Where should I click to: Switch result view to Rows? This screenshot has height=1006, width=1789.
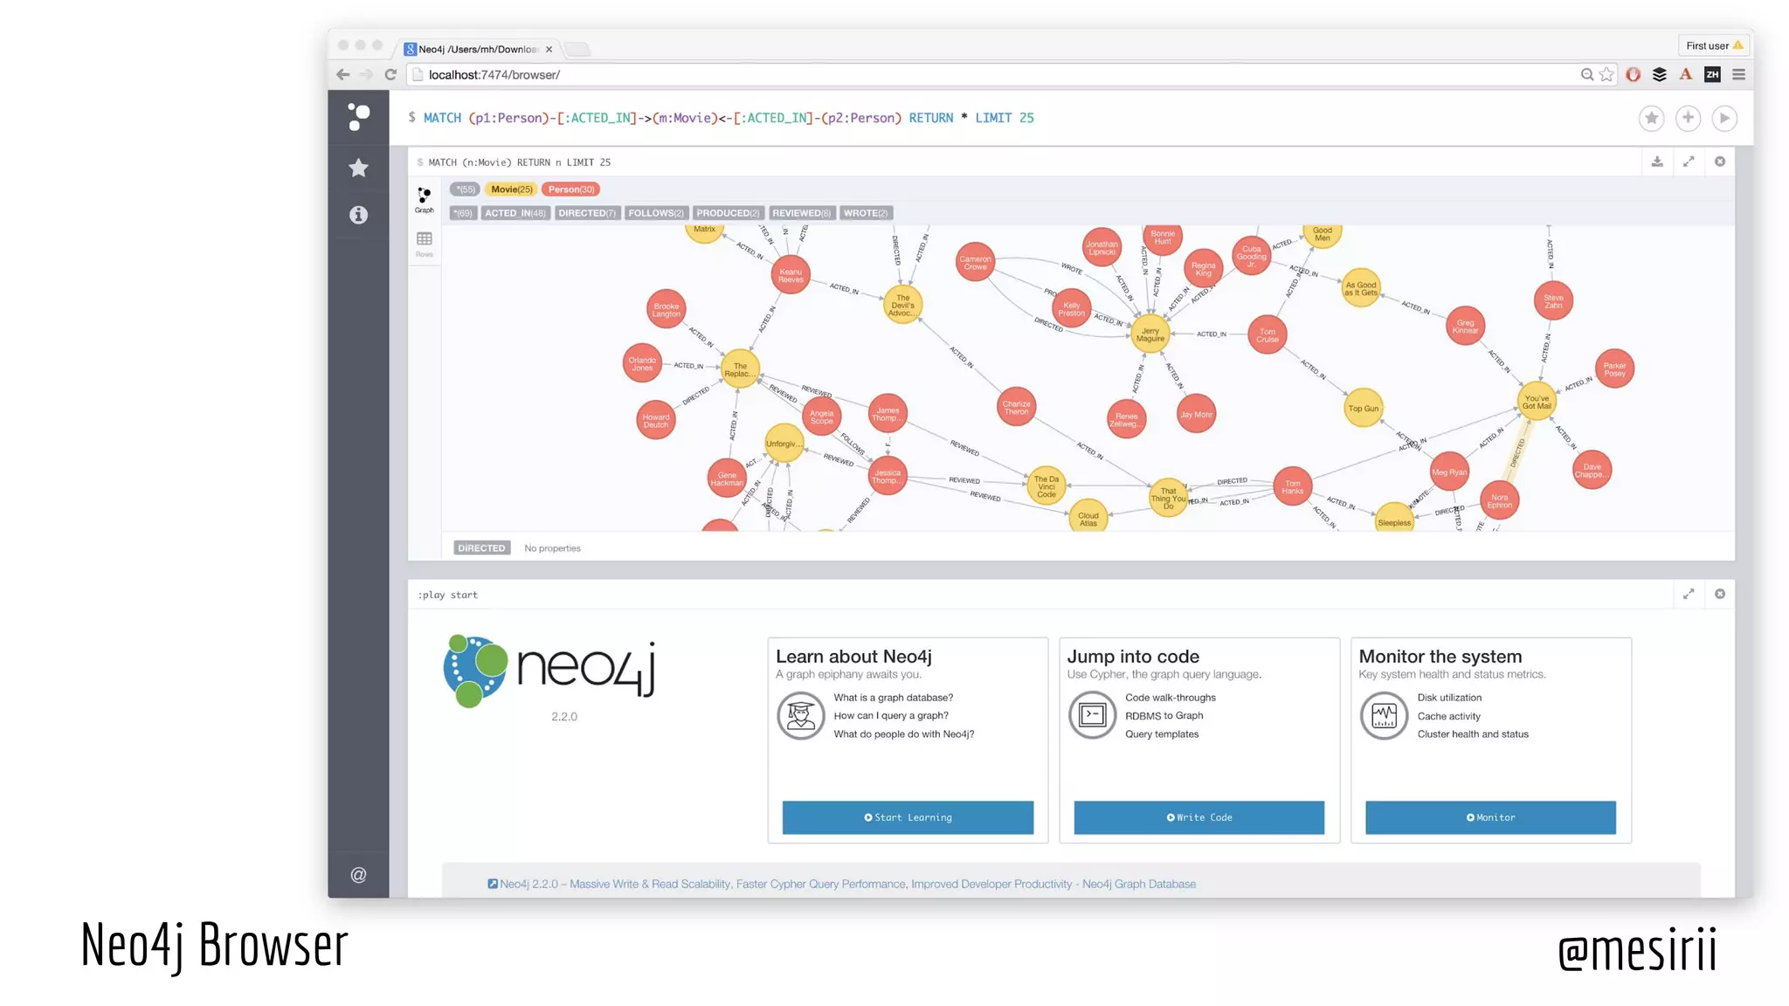(425, 243)
